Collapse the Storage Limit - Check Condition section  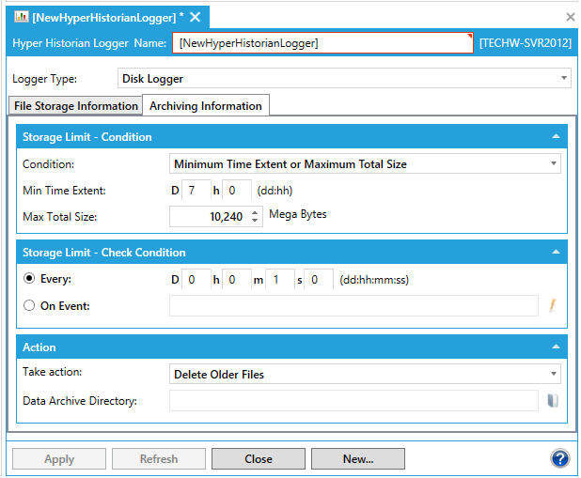coord(555,253)
